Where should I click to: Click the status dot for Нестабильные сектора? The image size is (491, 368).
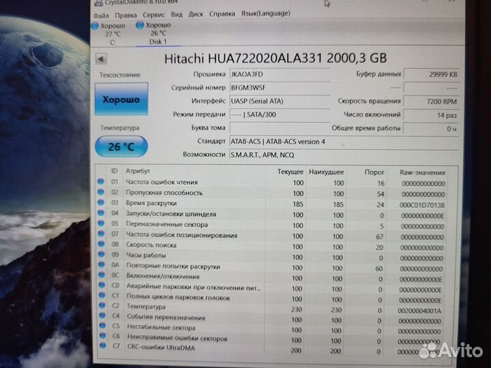point(102,326)
